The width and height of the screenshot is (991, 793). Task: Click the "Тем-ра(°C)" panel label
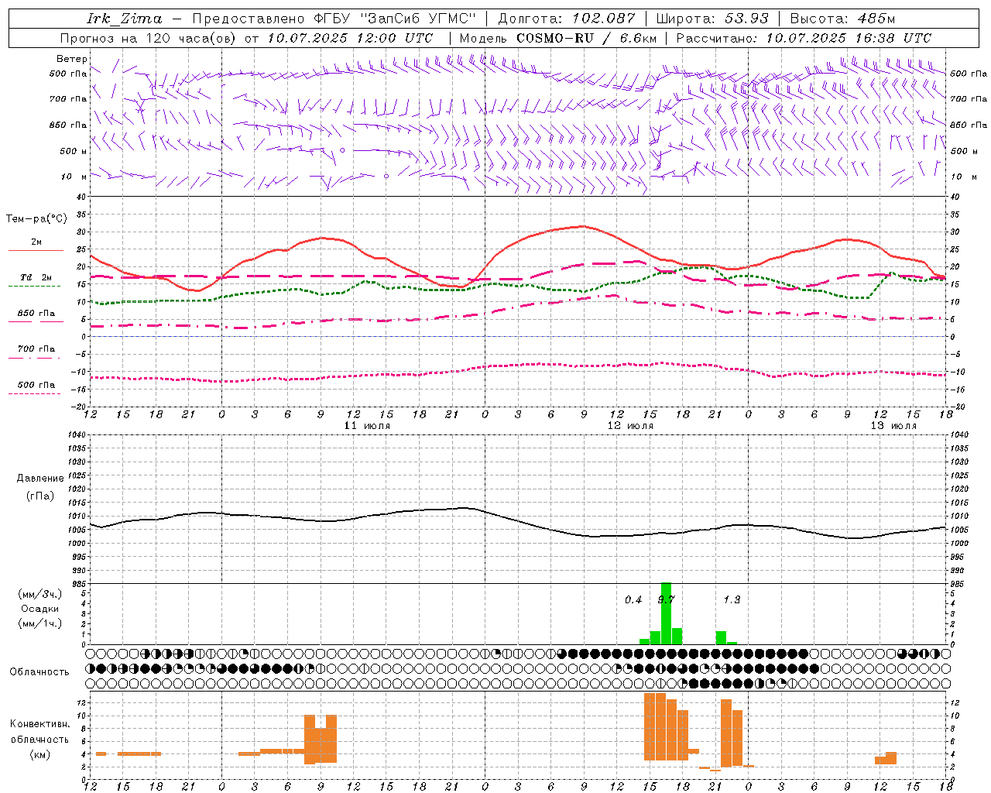(36, 219)
